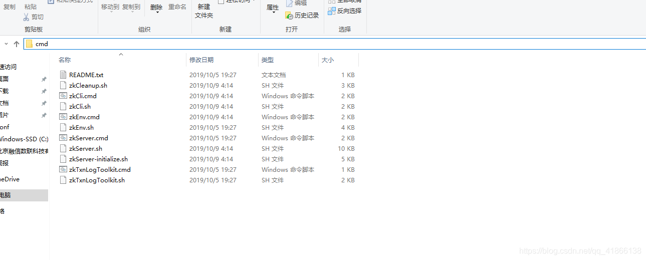Select the zkServer.sh file icon
The height and width of the screenshot is (260, 646).
63,148
